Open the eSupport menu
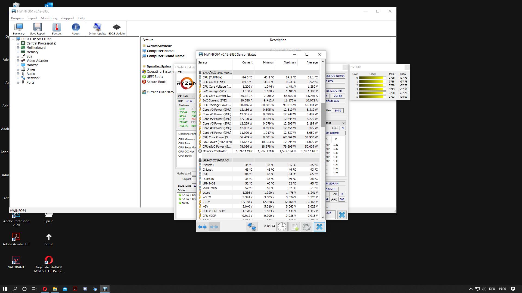 pos(67,18)
